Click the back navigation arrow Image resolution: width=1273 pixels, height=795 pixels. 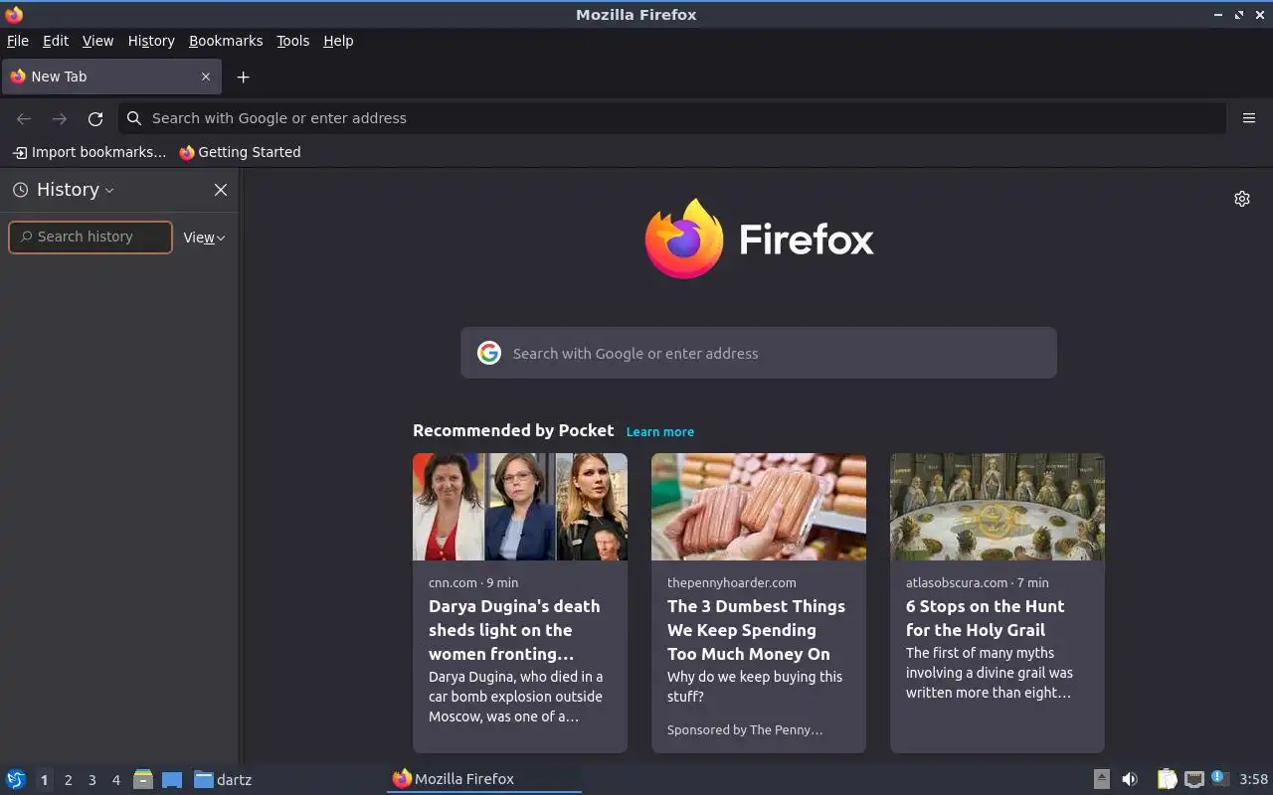pyautogui.click(x=24, y=118)
